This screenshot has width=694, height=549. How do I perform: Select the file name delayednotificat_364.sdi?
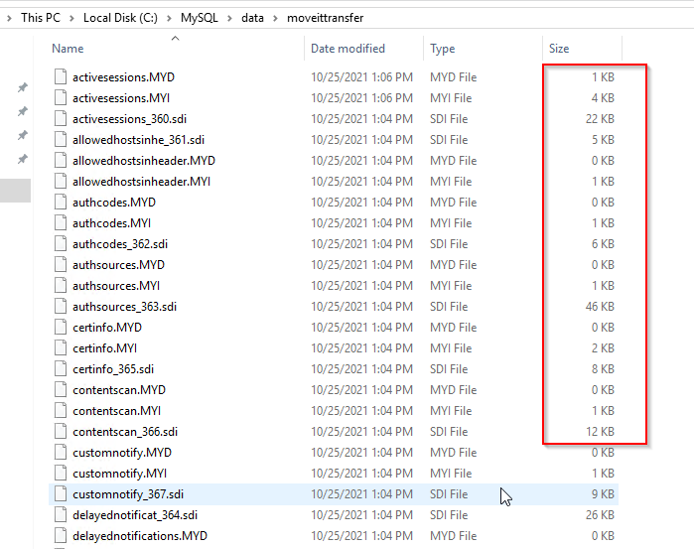(135, 515)
